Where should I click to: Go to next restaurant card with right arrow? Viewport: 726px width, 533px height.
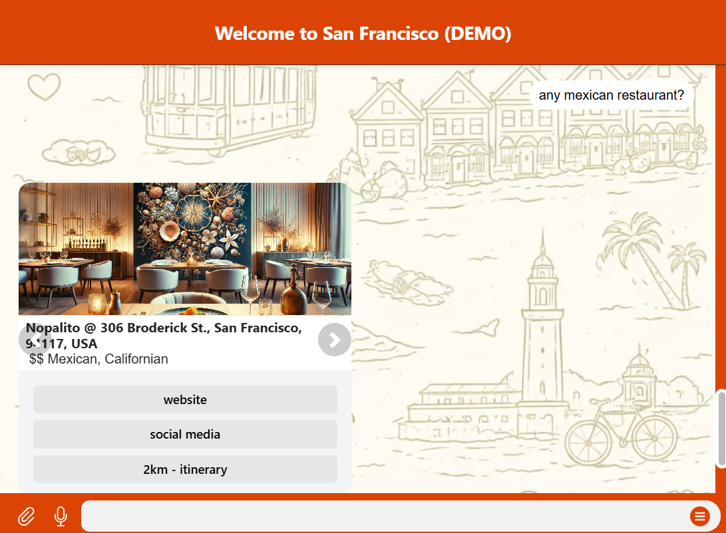[334, 340]
